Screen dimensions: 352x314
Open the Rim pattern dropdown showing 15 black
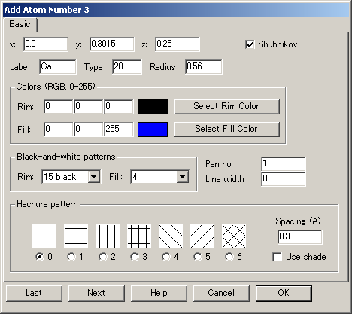click(71, 177)
